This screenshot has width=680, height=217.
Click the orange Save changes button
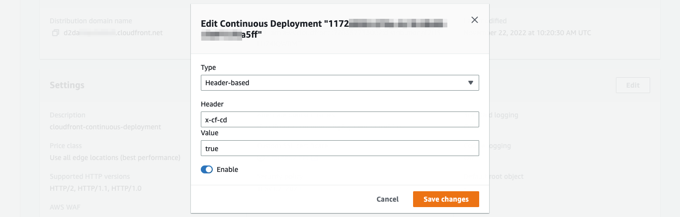tap(445, 199)
